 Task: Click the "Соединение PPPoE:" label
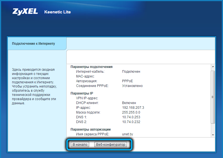pos(92,86)
